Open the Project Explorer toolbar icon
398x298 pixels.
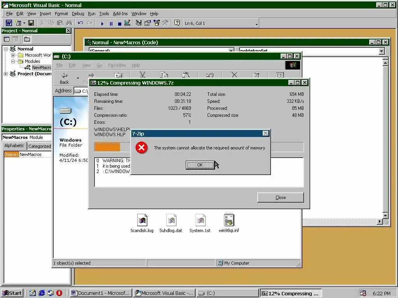coord(139,23)
